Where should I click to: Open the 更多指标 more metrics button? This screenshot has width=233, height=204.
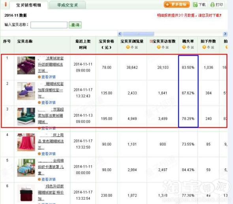[x=177, y=4]
